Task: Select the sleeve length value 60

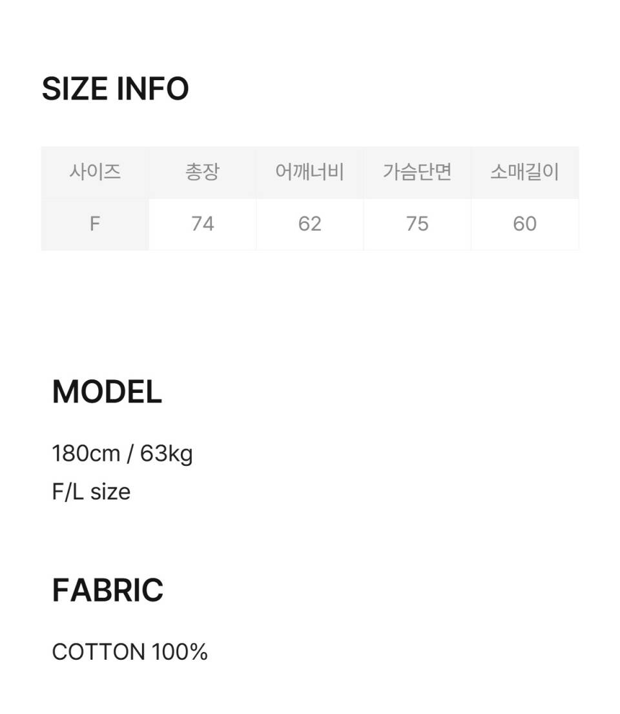Action: tap(525, 224)
